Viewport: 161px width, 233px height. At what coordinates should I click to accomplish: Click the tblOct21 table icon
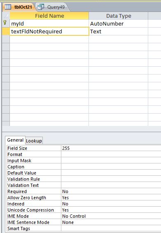8,7
